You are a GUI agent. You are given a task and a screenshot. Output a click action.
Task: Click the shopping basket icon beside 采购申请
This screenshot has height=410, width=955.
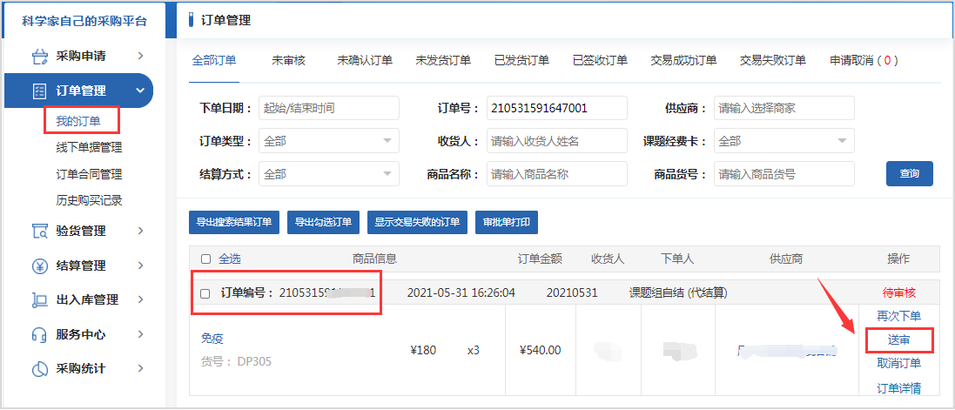tap(39, 57)
